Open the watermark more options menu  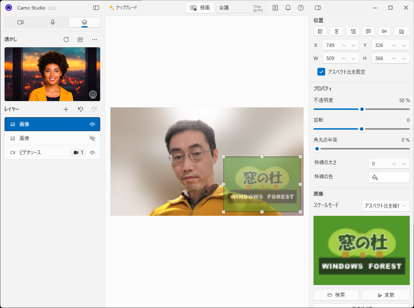click(94, 39)
